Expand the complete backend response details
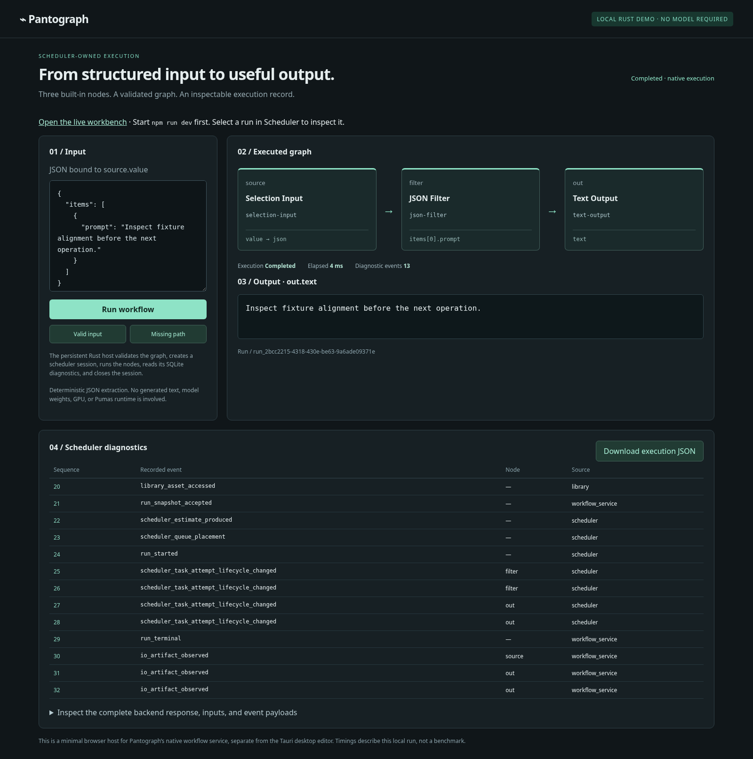Image resolution: width=753 pixels, height=759 pixels. coord(173,712)
